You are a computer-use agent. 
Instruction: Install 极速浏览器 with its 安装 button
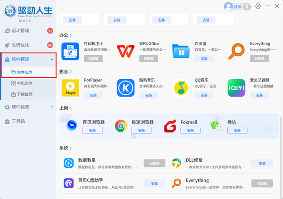pos(141,130)
